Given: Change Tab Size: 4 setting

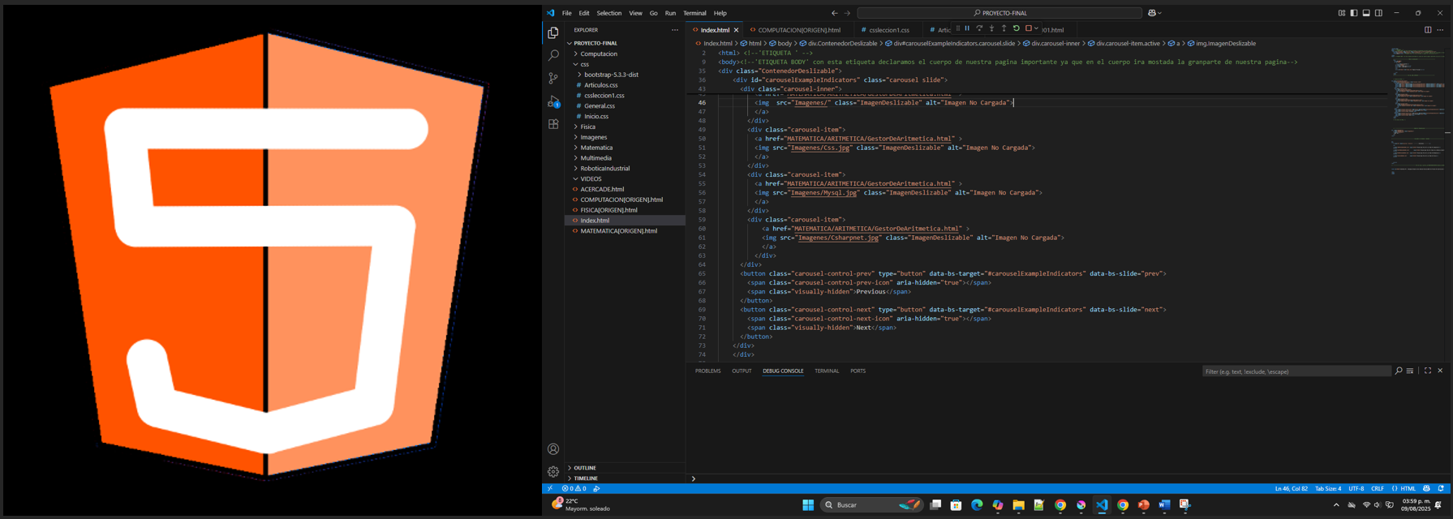Looking at the screenshot, I should 1328,489.
